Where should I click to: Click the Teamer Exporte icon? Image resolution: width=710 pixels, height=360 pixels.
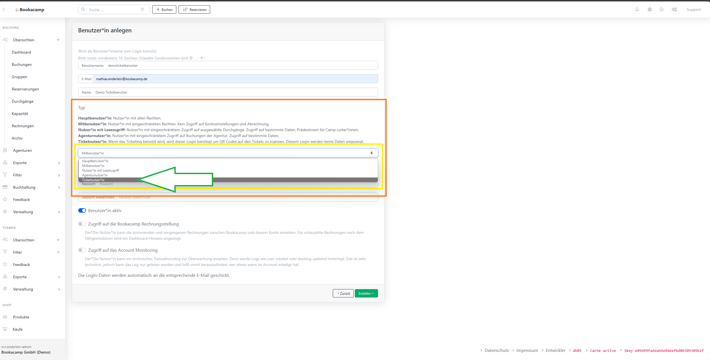click(5, 277)
